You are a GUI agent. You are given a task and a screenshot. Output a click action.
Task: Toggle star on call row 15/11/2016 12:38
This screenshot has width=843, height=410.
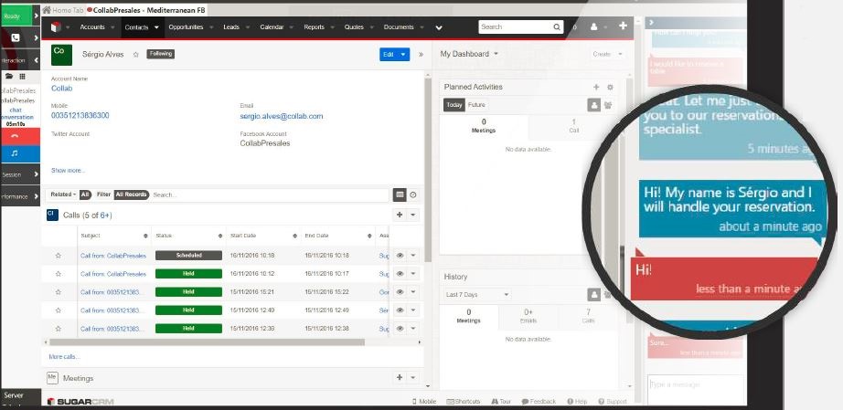pyautogui.click(x=59, y=329)
